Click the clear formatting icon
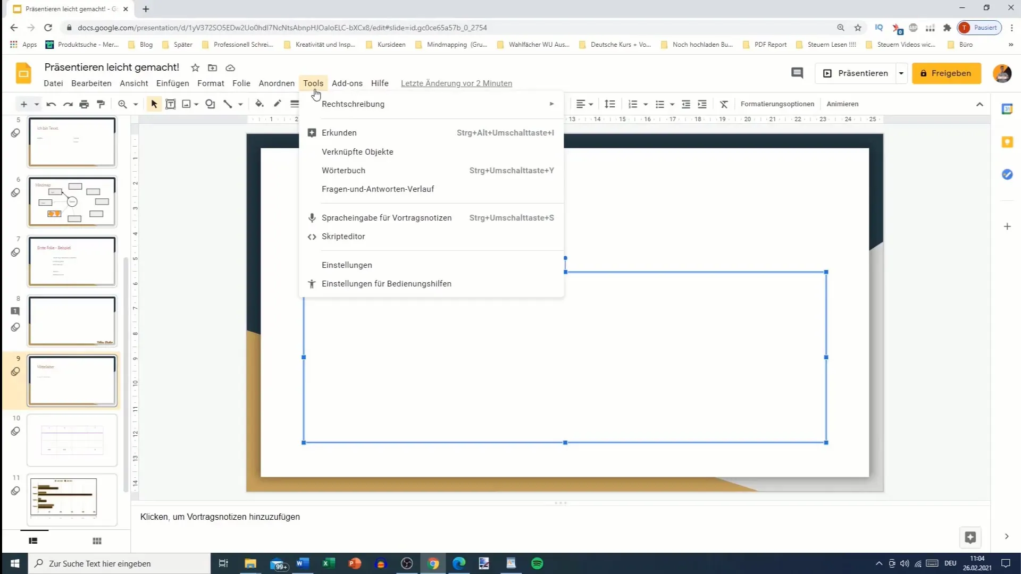Screen dimensions: 1021x574 pyautogui.click(x=724, y=104)
